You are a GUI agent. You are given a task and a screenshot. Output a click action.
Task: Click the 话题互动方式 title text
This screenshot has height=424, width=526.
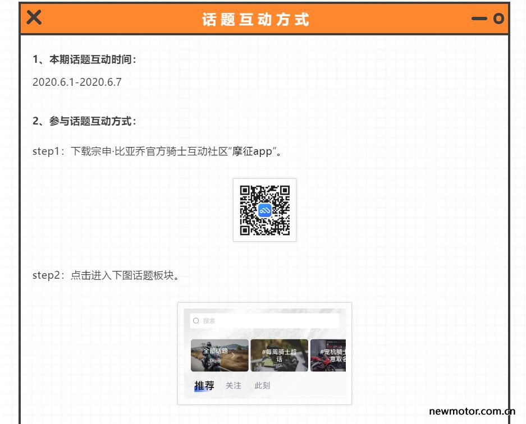(x=255, y=19)
